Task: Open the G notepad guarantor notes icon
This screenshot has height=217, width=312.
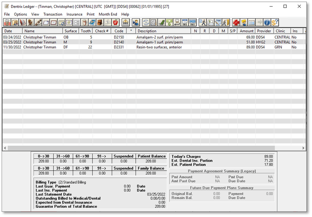Action: 154,22
